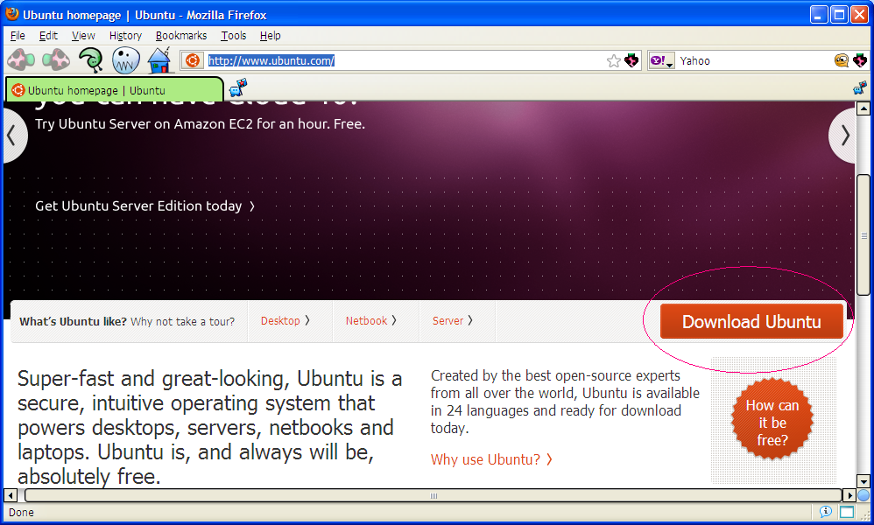Click the info bubble icon in status bar

click(825, 512)
